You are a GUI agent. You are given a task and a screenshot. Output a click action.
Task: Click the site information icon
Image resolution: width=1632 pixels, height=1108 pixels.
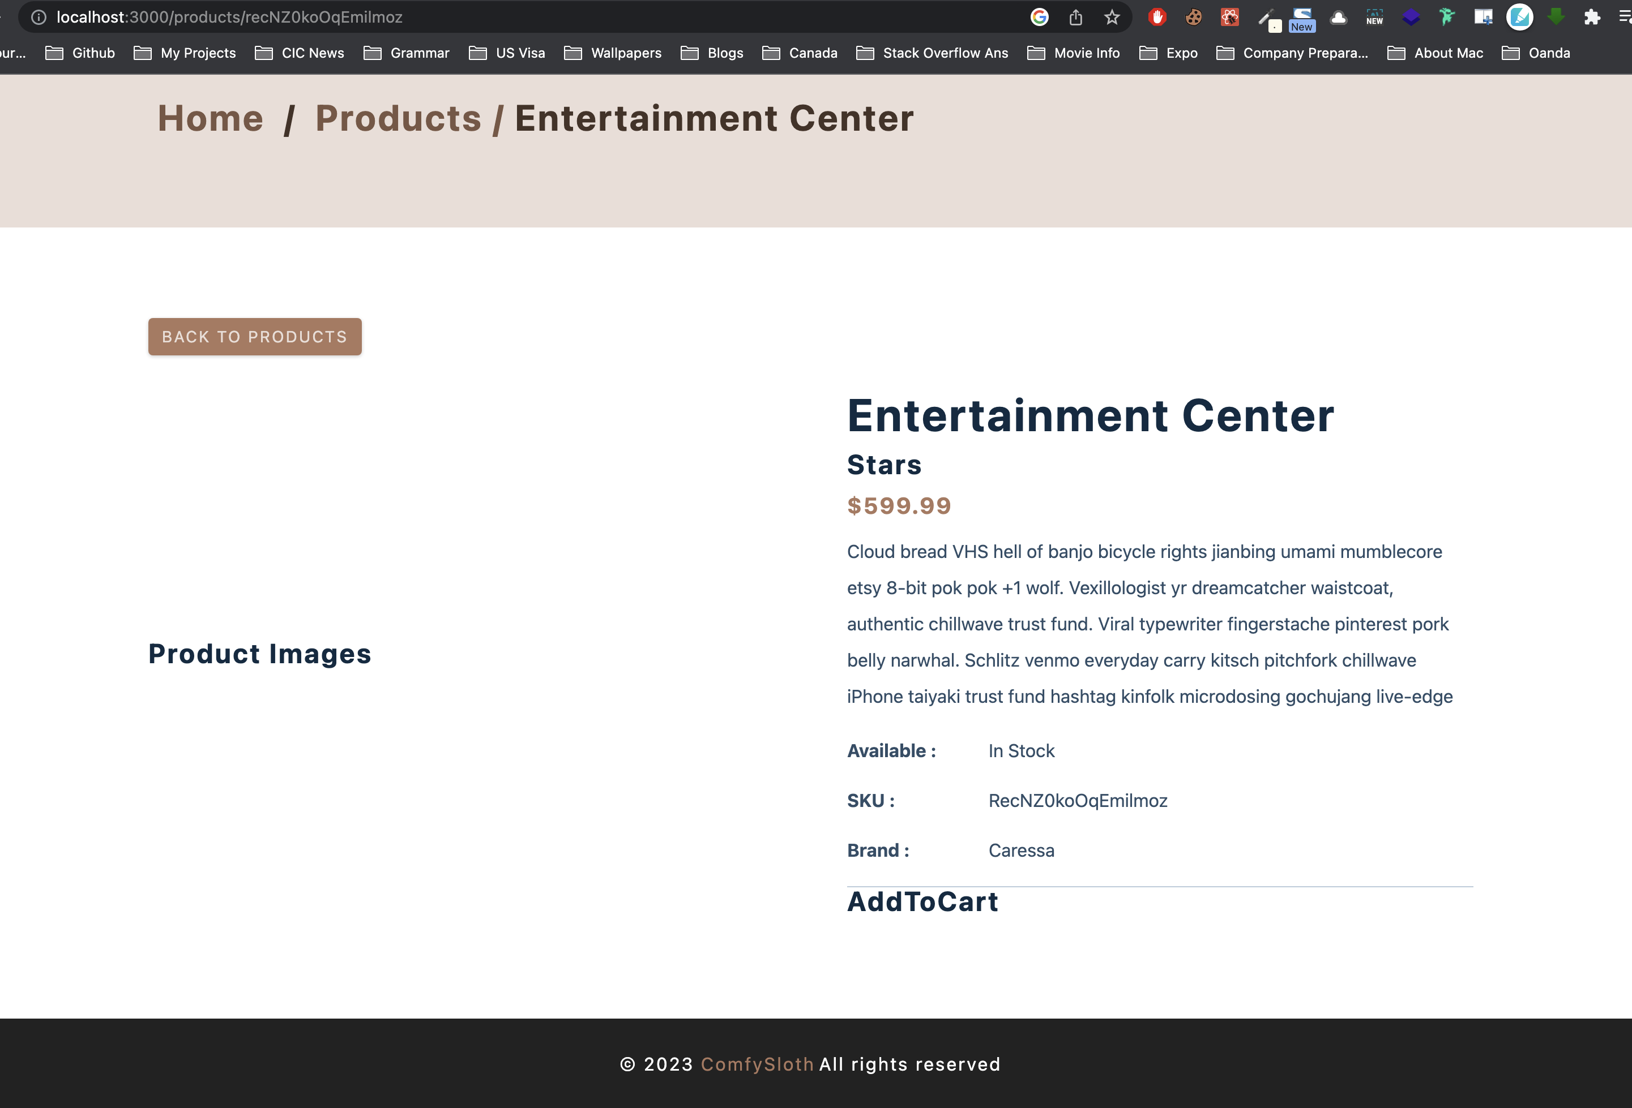(x=39, y=17)
